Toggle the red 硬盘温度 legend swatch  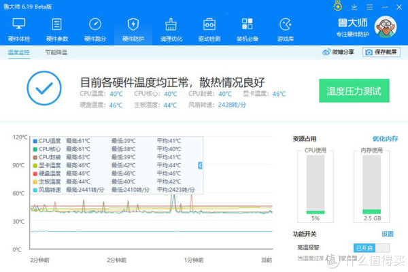click(x=35, y=173)
